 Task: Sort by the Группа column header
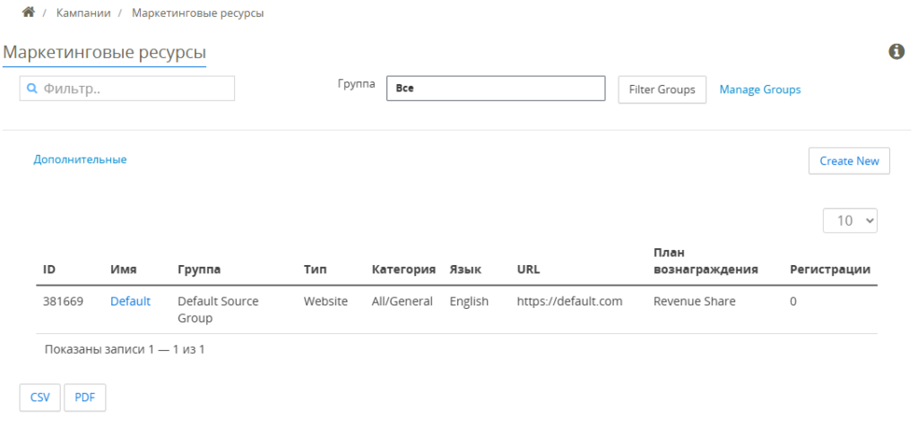tap(199, 270)
